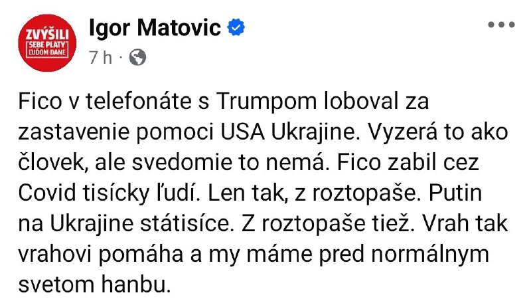This screenshot has width=531, height=305.
Task: Open the Igor Matovic profile name link
Action: pyautogui.click(x=155, y=28)
